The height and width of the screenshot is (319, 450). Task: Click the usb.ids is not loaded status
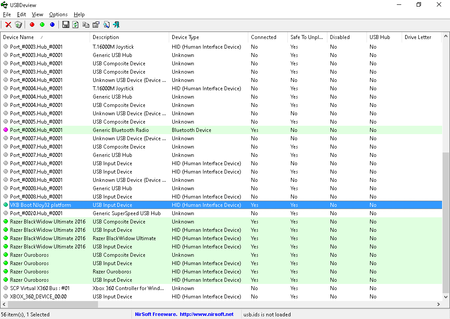267,315
